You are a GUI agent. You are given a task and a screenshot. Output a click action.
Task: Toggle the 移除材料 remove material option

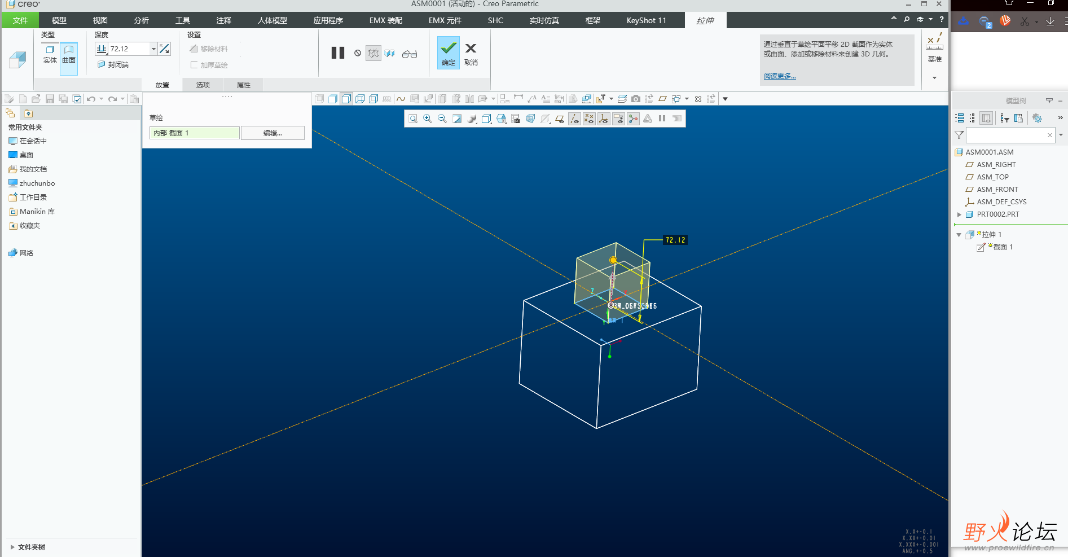(x=209, y=49)
